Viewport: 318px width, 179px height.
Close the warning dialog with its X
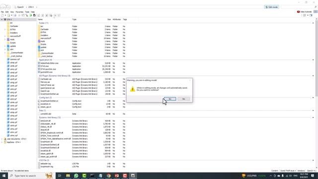[190, 80]
